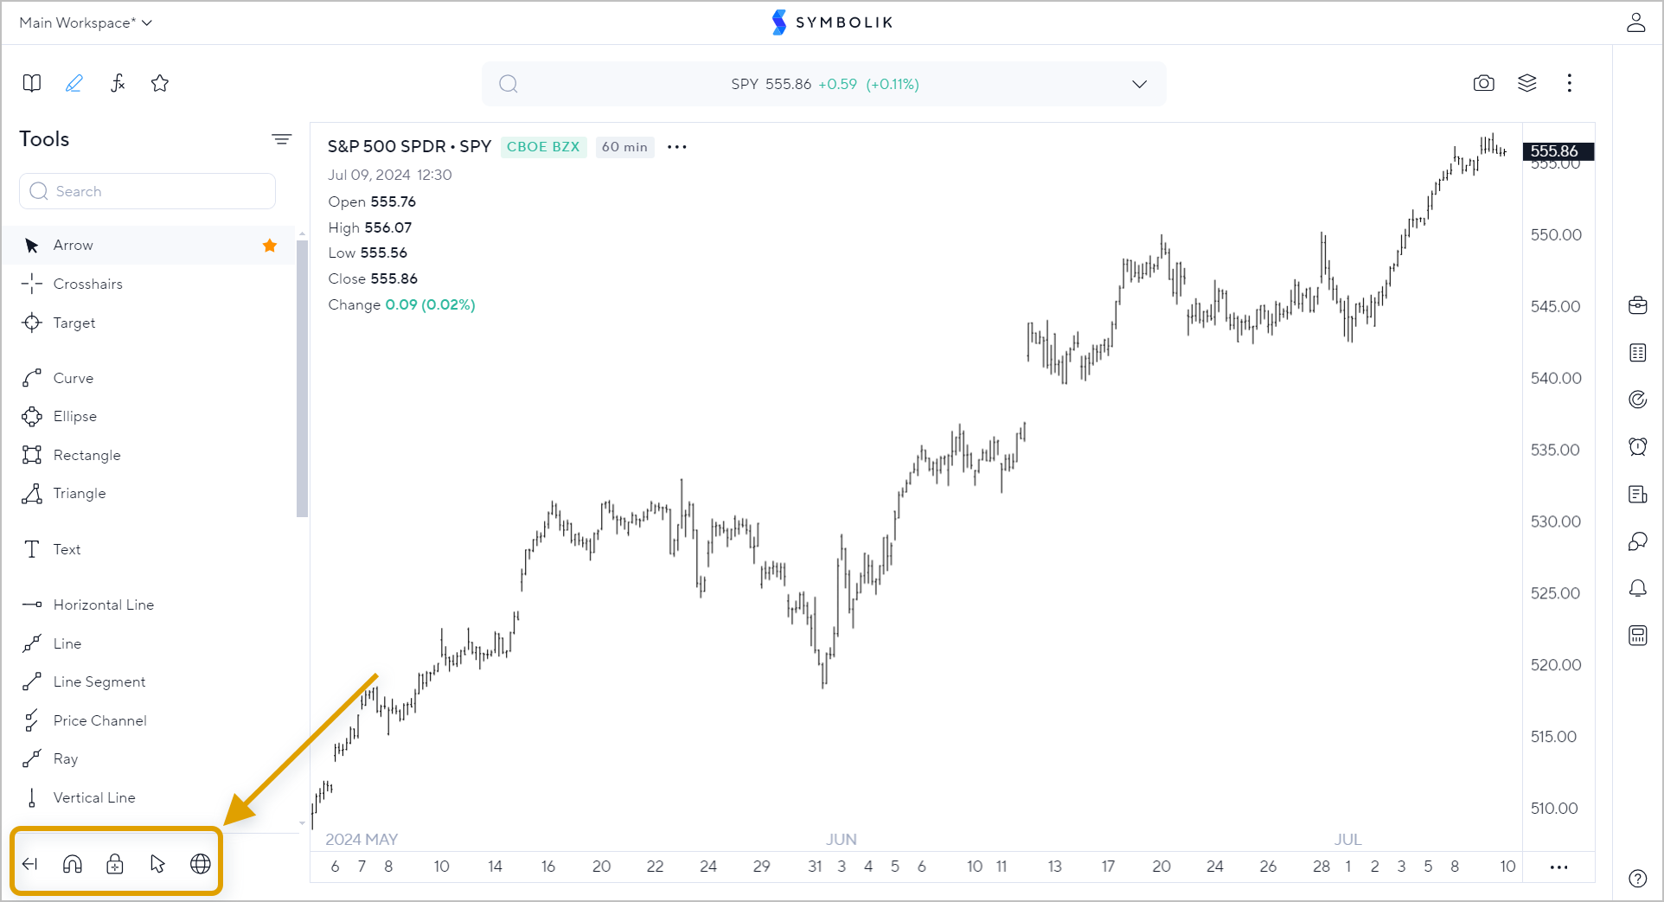Click inside the Tools search field
Image resolution: width=1664 pixels, height=902 pixels.
[147, 191]
